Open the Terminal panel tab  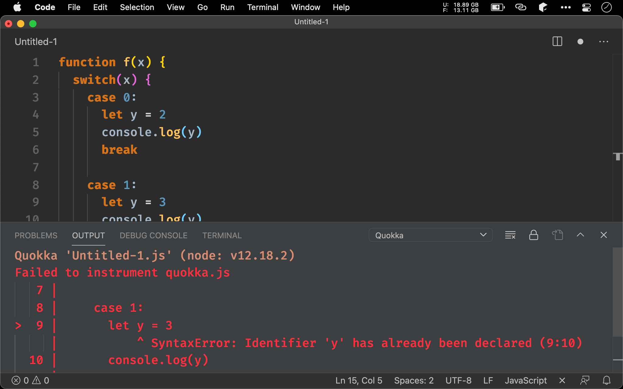[222, 236]
